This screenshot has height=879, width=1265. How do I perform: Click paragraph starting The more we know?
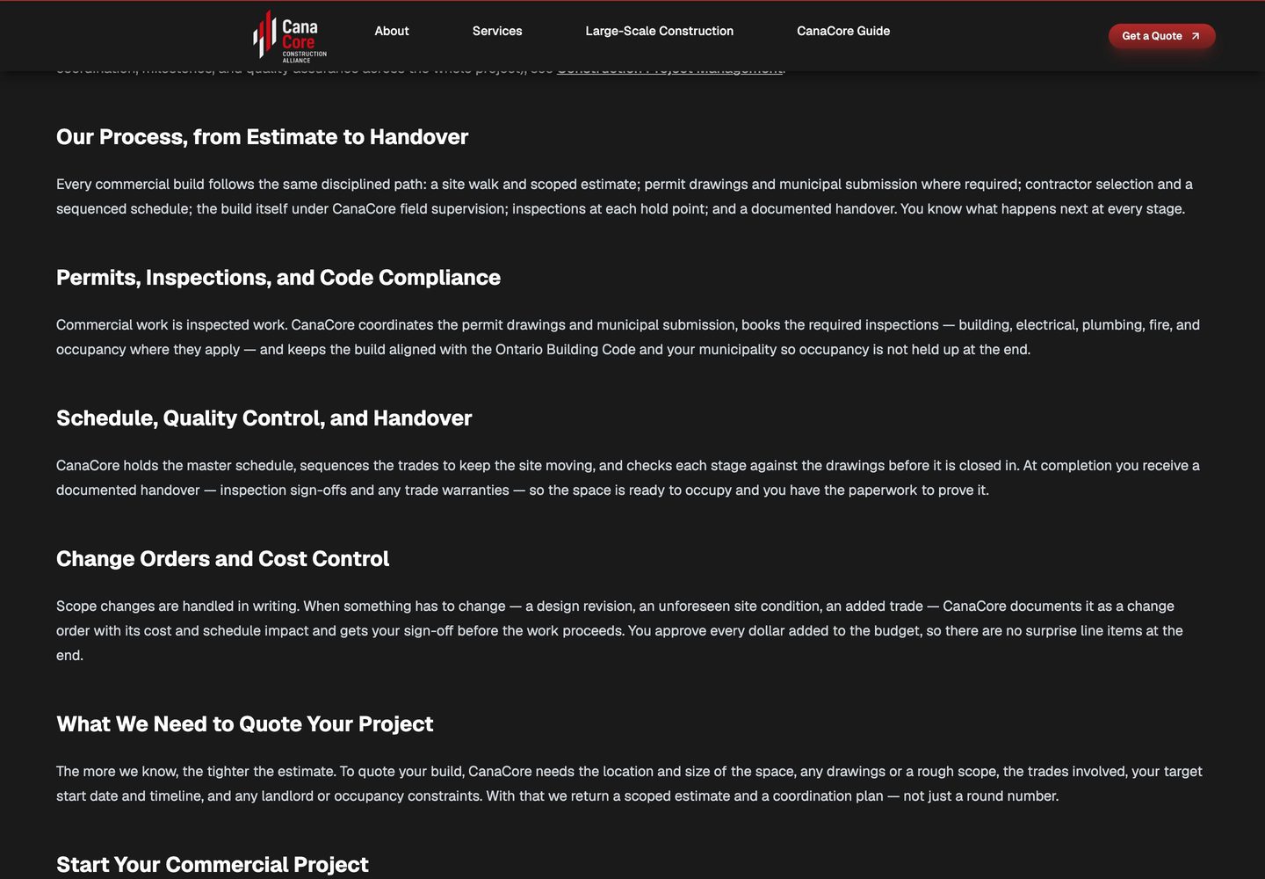pos(629,784)
